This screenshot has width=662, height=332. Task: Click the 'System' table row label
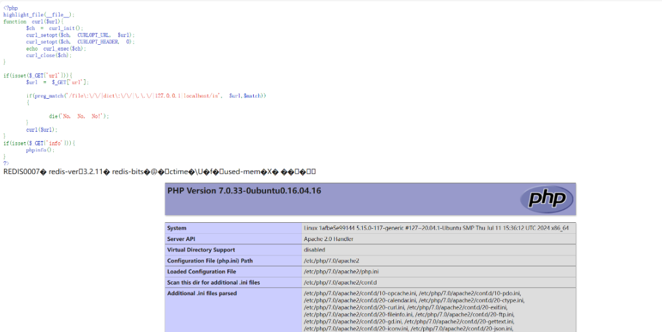tap(177, 228)
